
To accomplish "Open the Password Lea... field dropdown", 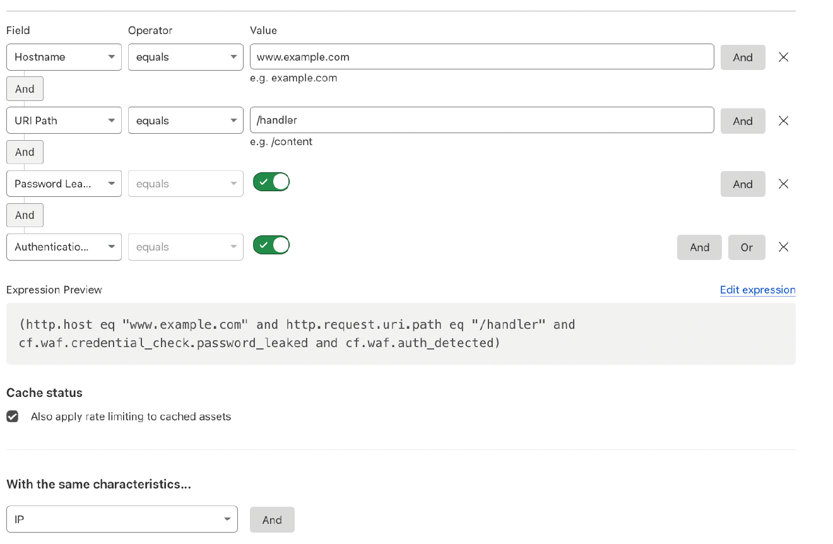I will pyautogui.click(x=64, y=184).
